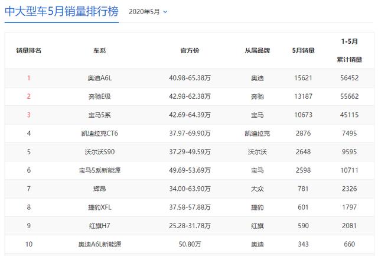
Task: Click the May sales value 15621
Action: point(303,78)
